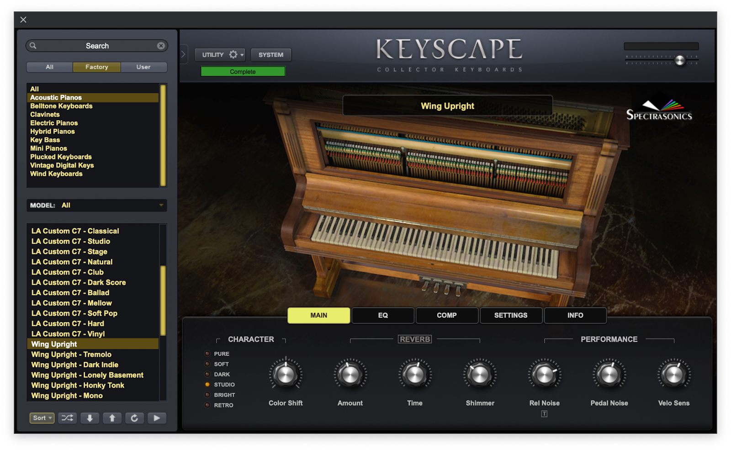Click the Spectrasonics logo
Screen dimensions: 731x450
[659, 110]
